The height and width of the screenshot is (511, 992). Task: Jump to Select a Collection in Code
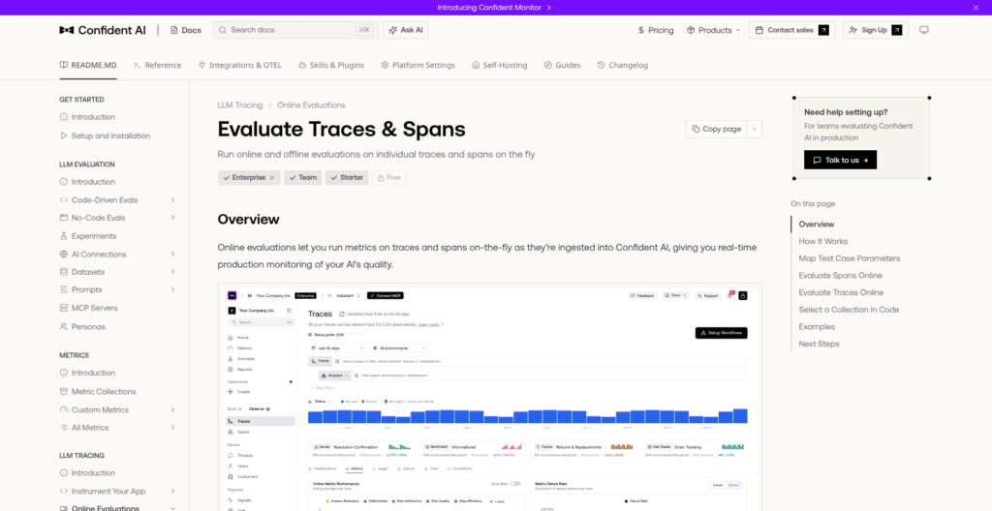click(x=849, y=310)
